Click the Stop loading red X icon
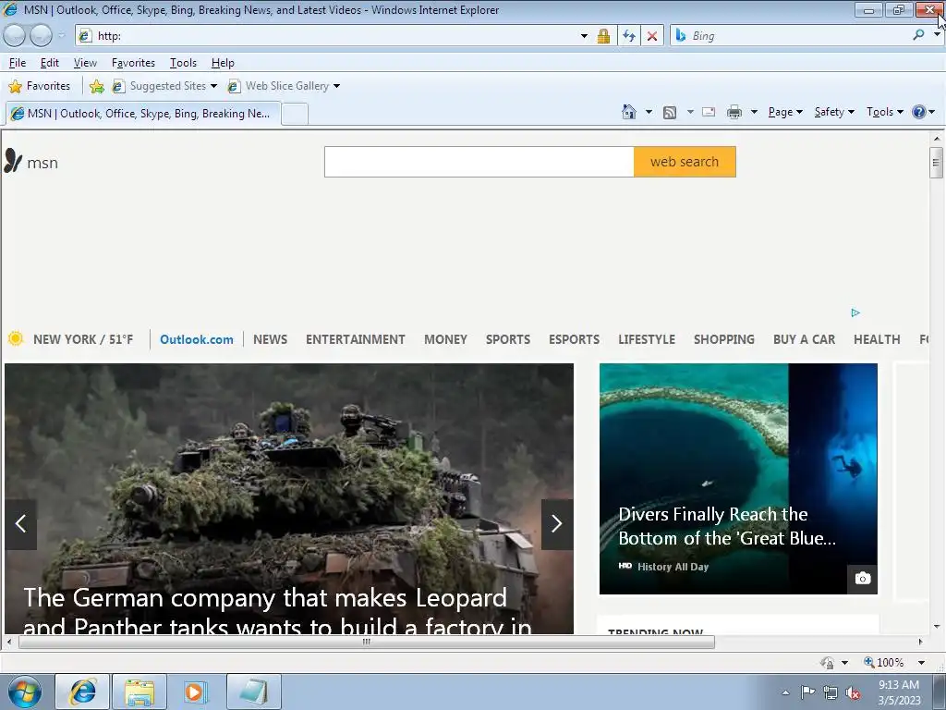The image size is (946, 710). [652, 36]
